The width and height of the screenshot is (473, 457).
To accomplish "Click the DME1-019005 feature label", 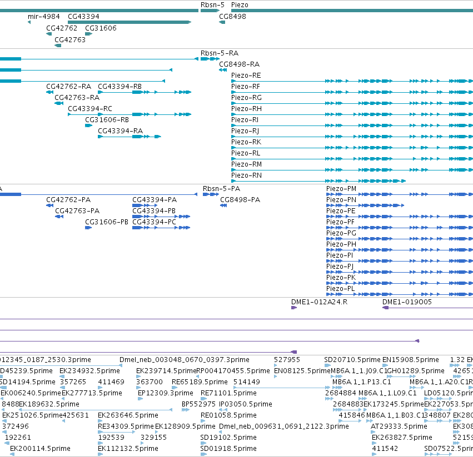I will pyautogui.click(x=407, y=302).
